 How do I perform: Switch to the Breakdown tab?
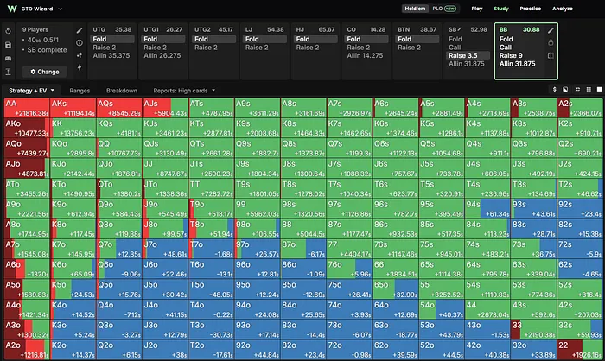122,91
